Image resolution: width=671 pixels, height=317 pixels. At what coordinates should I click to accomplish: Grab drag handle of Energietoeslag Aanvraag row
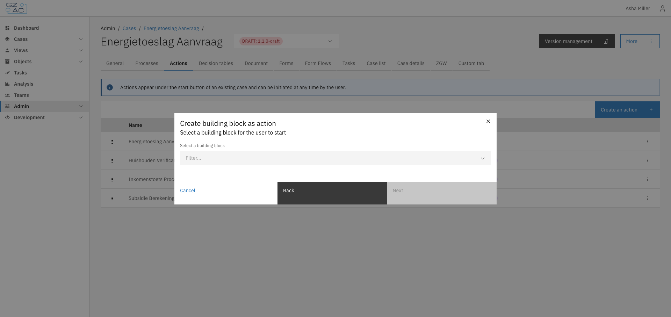point(112,142)
